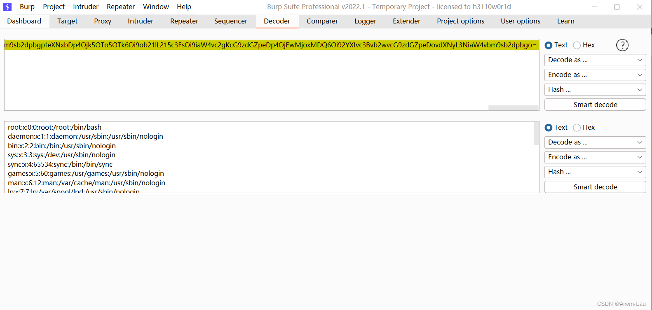
Task: Expand the upper 'Hash ...' dropdown
Action: click(595, 90)
